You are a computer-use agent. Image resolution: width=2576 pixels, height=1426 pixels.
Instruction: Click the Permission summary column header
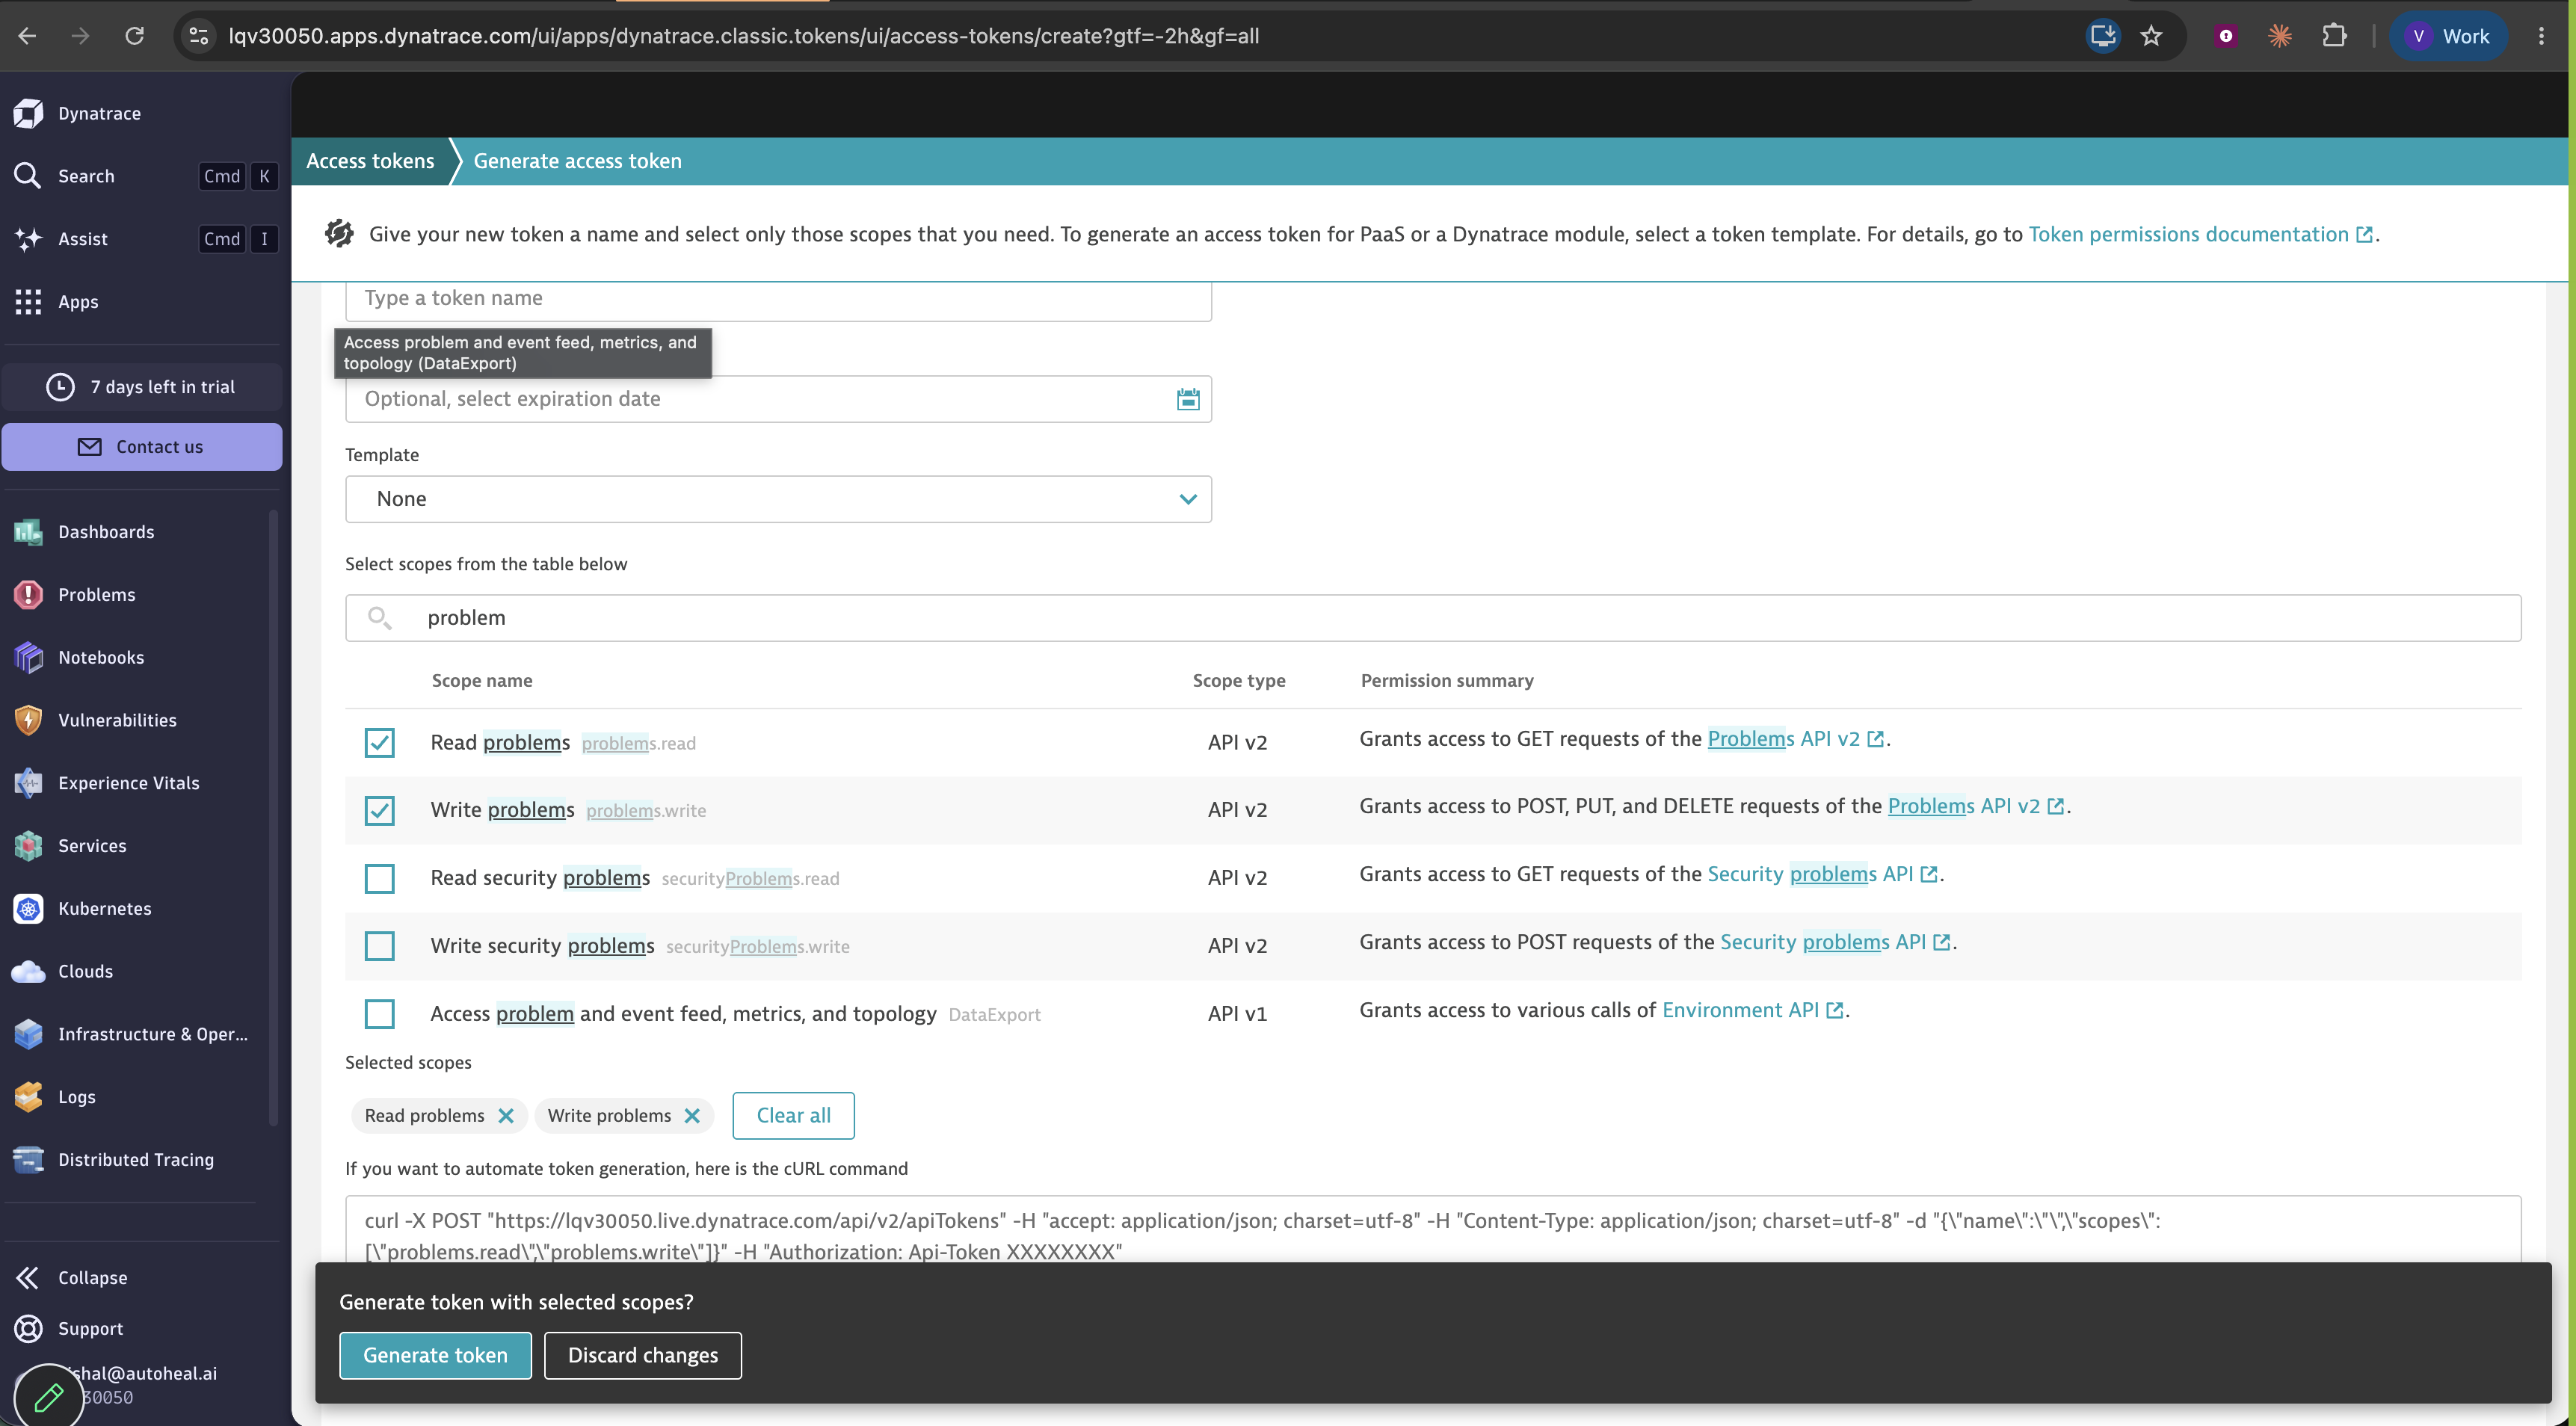(1446, 681)
